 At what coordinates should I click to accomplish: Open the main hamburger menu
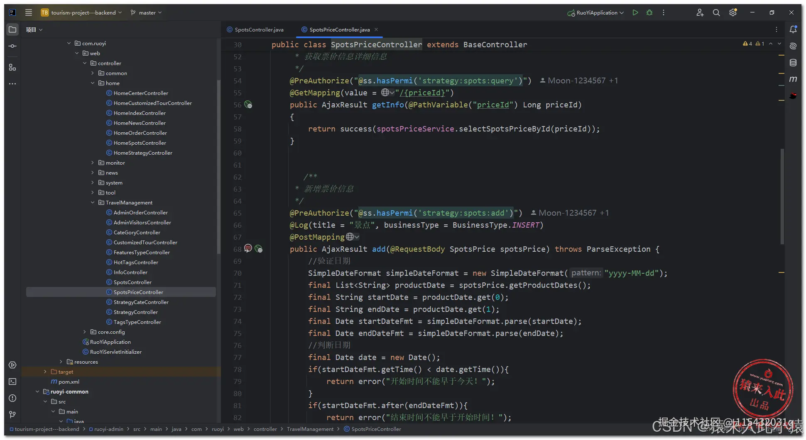click(x=29, y=12)
